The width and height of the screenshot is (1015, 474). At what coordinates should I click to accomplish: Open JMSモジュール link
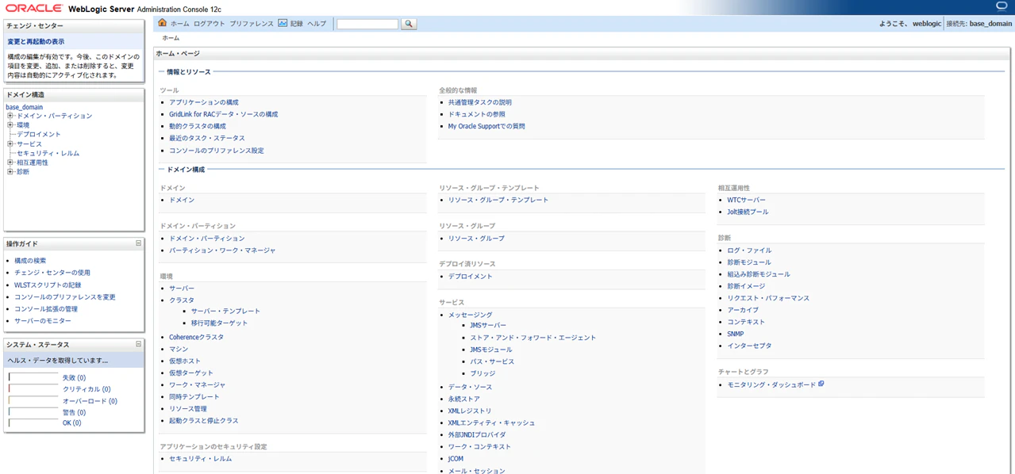[x=491, y=350]
